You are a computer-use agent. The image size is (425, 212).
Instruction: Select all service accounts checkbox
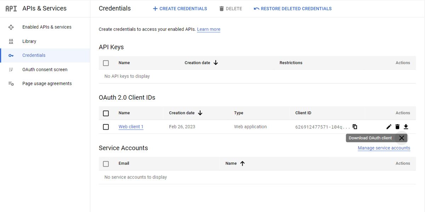pyautogui.click(x=106, y=164)
